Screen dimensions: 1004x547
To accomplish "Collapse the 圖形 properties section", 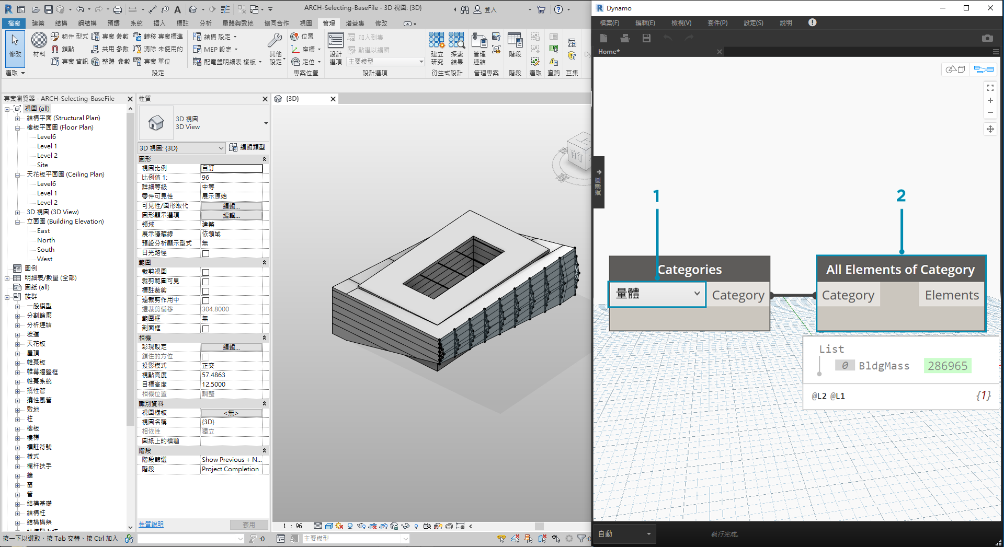I will tap(264, 159).
